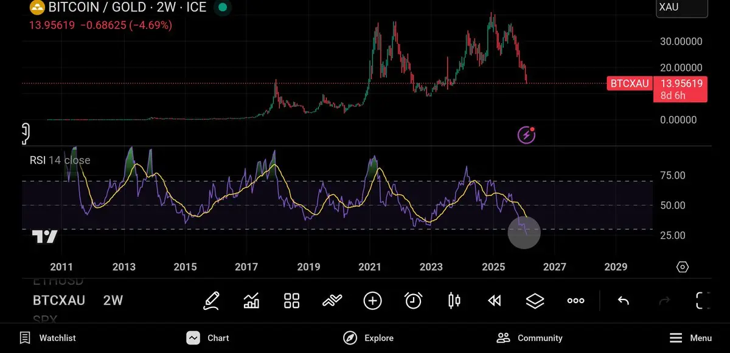Open the Menu tab
This screenshot has height=353, width=730.
690,338
